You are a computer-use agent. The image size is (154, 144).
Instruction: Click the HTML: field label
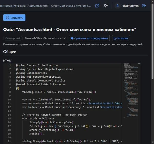click(7, 61)
